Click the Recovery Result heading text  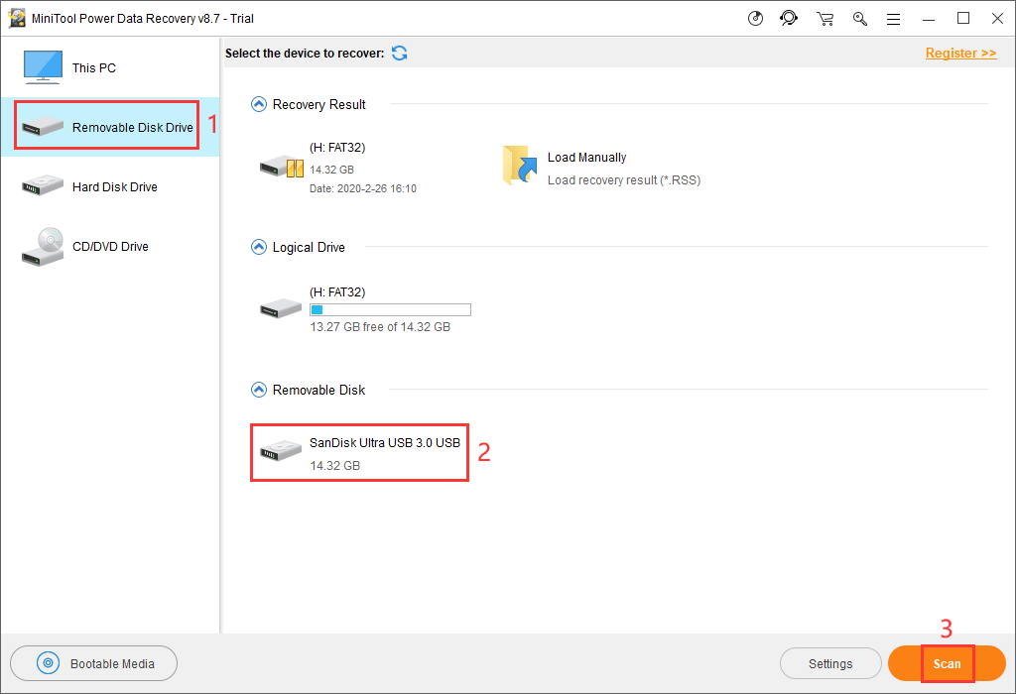pos(318,105)
